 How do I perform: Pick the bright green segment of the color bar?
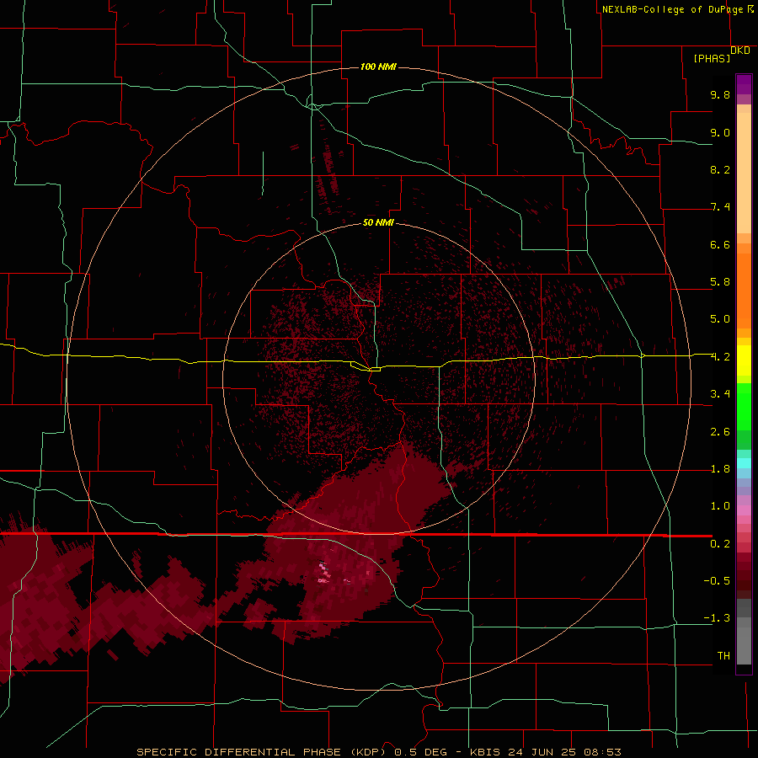click(x=744, y=407)
